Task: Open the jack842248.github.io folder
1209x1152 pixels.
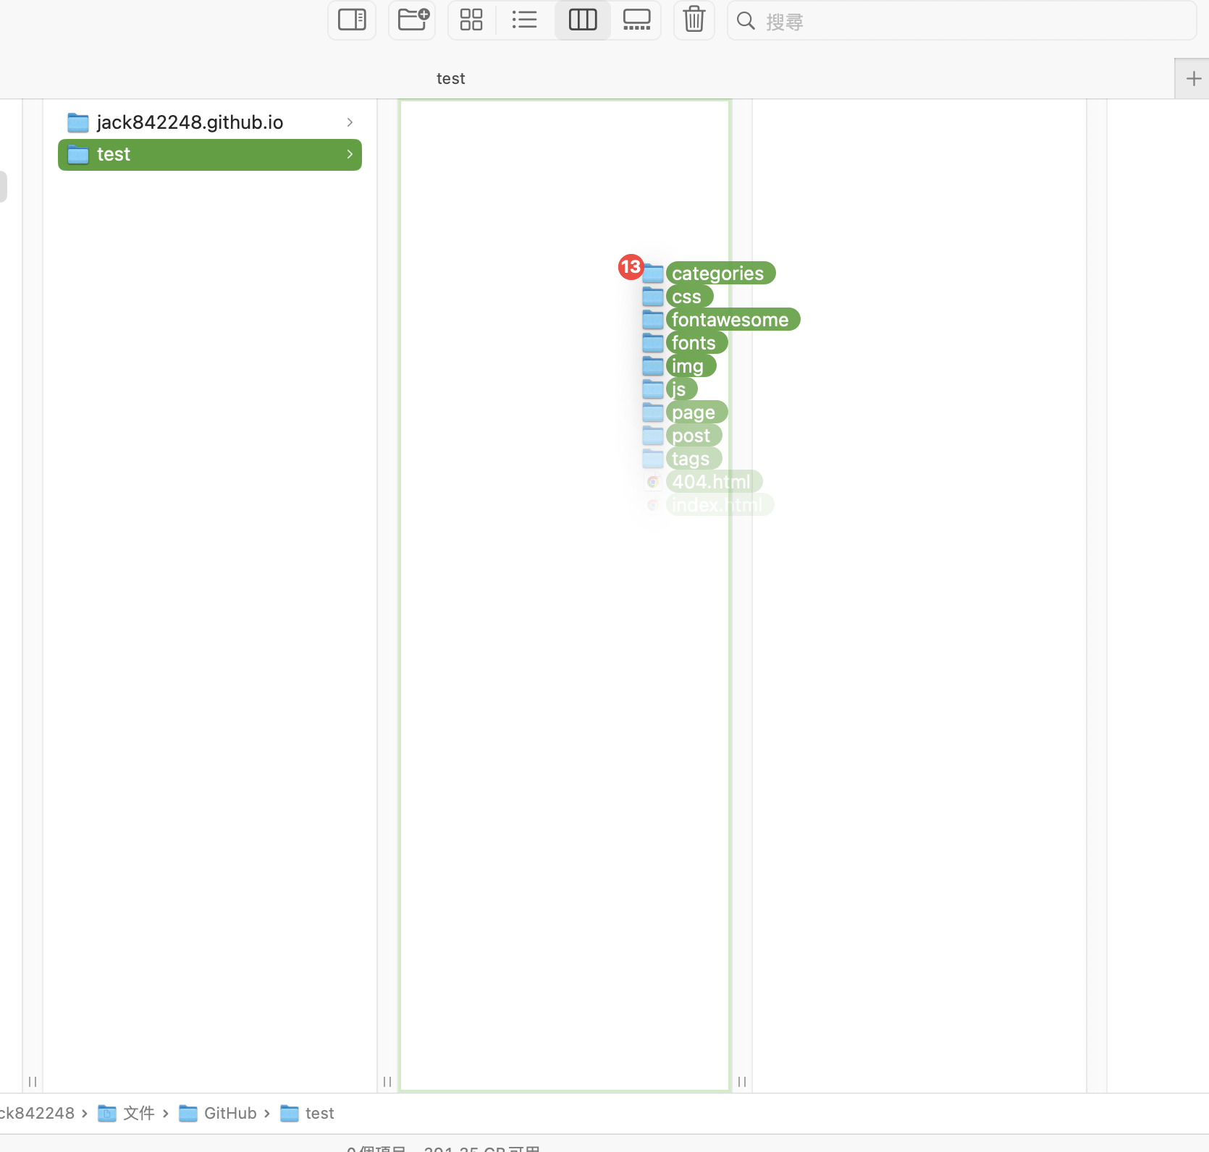Action: coord(210,122)
